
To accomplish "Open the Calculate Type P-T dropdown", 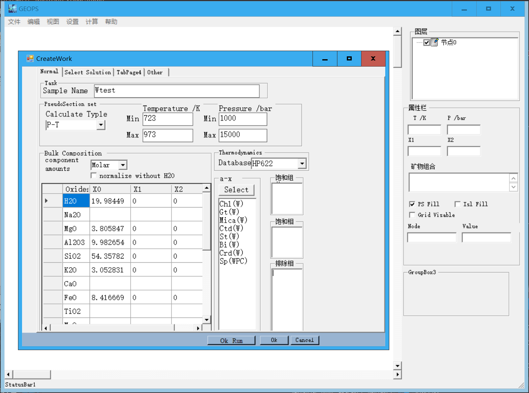I will tap(101, 125).
